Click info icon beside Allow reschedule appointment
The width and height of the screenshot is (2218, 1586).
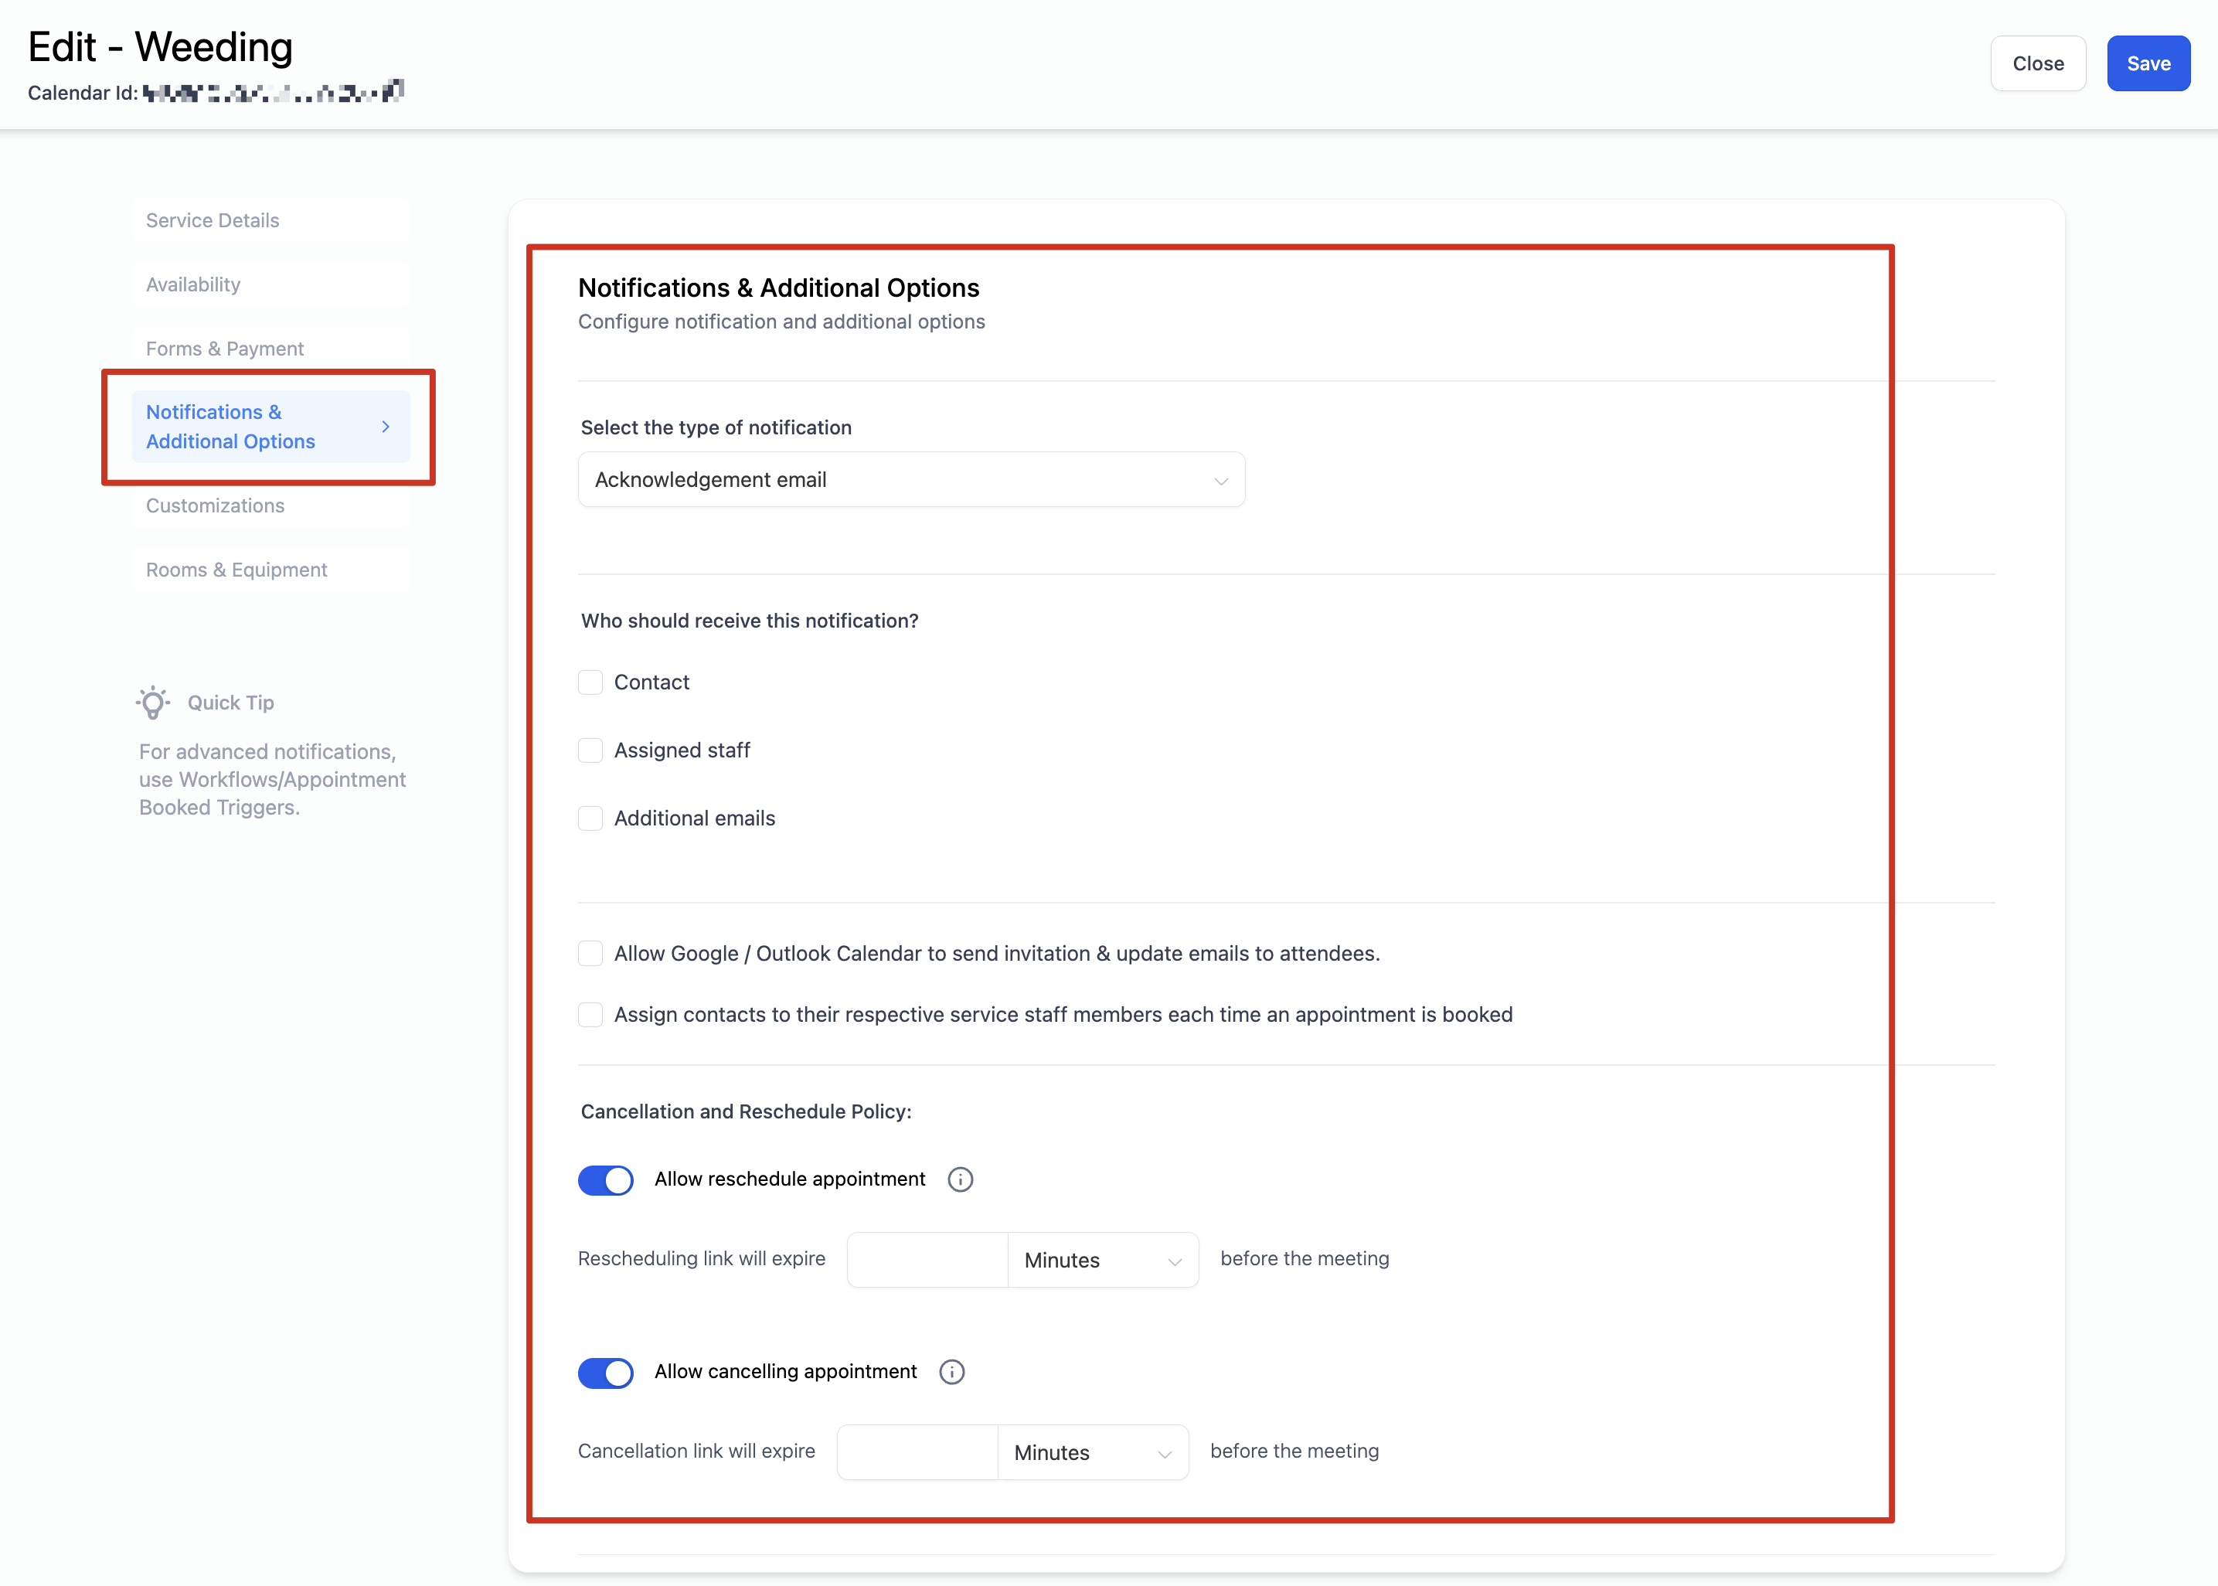(x=961, y=1179)
